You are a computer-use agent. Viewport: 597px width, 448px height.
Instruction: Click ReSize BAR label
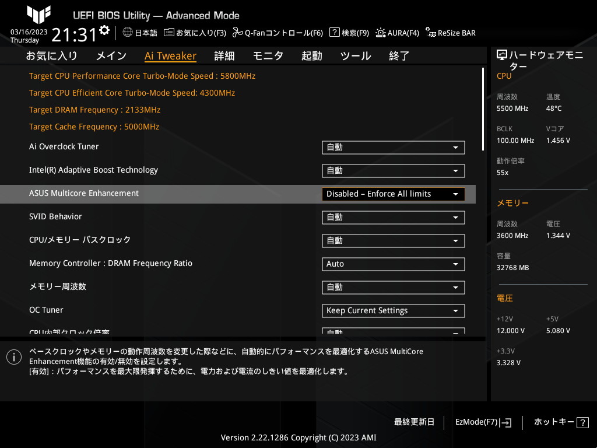coord(456,33)
